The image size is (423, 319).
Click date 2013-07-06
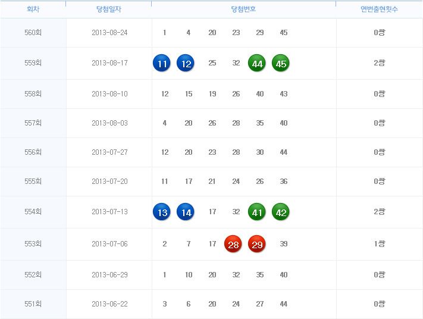[109, 243]
